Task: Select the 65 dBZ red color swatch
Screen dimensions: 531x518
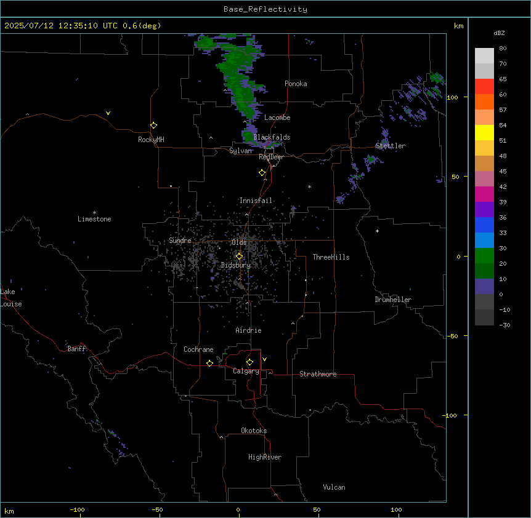Action: tap(484, 86)
